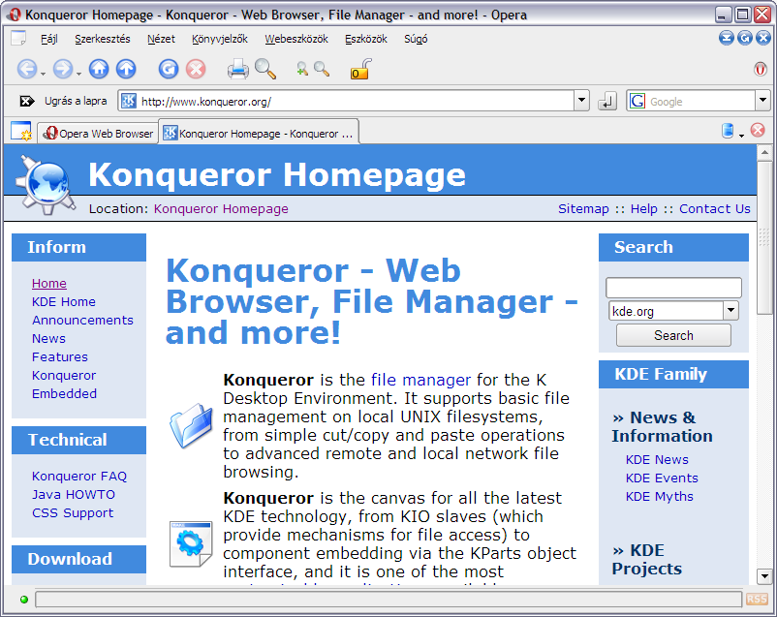Image resolution: width=777 pixels, height=617 pixels.
Task: Open the Java HOWTO link
Action: pos(74,495)
